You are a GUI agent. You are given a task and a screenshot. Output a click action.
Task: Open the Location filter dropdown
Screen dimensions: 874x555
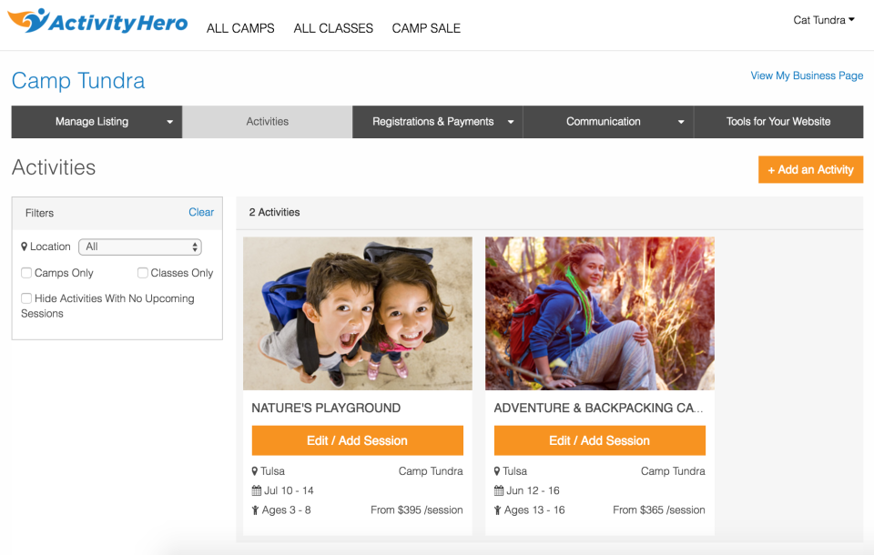pyautogui.click(x=140, y=246)
